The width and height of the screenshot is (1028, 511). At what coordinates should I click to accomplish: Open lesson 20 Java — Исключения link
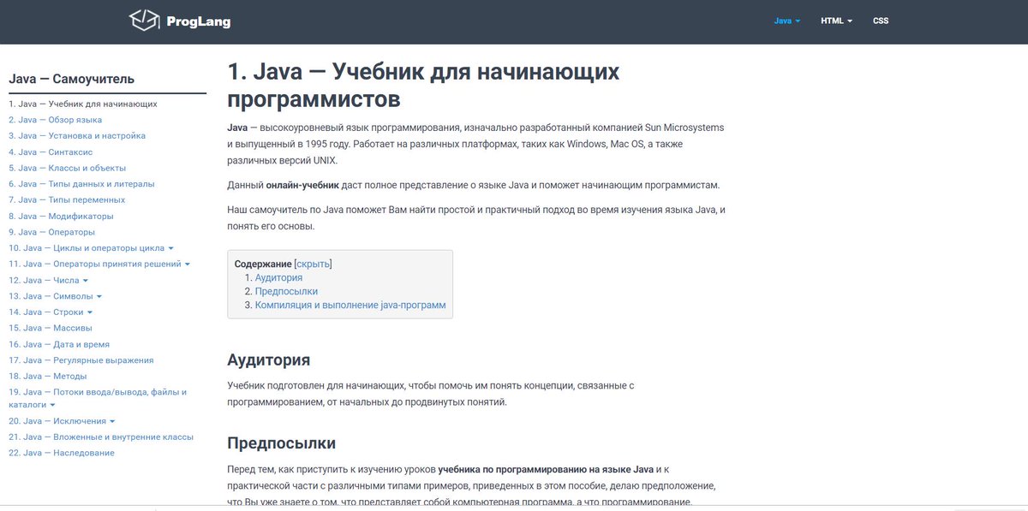click(57, 421)
